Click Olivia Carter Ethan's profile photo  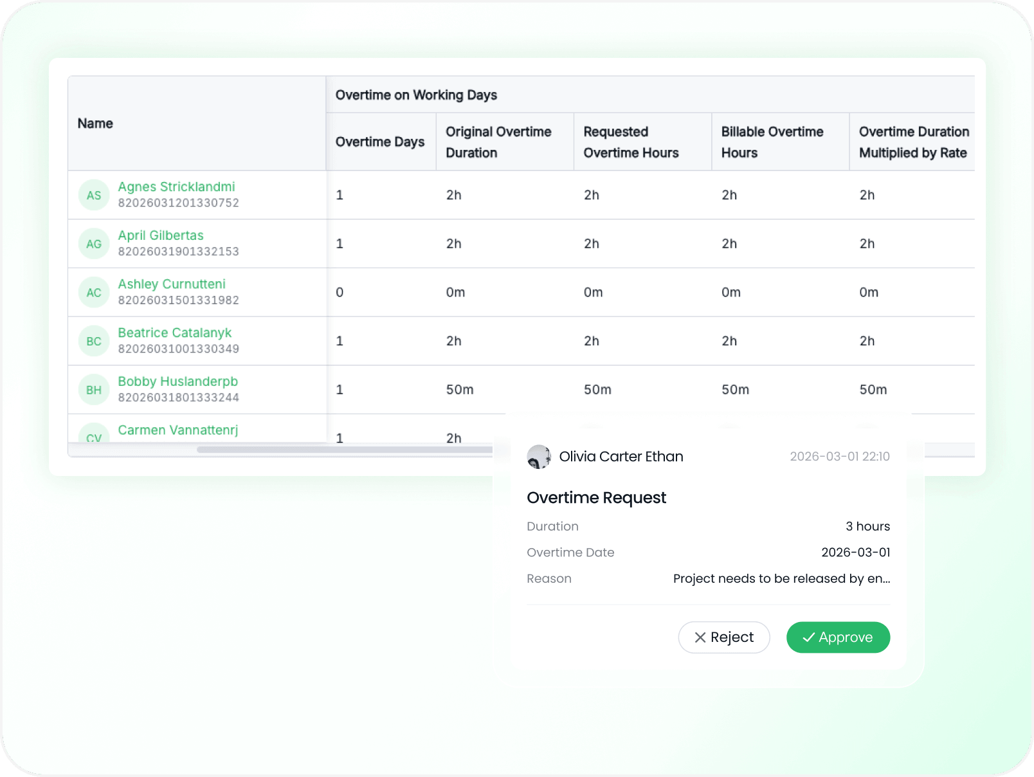tap(539, 457)
